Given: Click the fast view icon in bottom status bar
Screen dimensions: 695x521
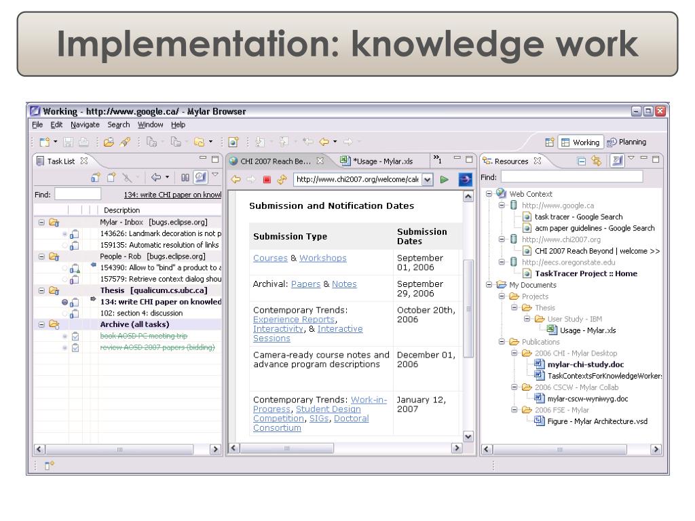Looking at the screenshot, I should 49,465.
